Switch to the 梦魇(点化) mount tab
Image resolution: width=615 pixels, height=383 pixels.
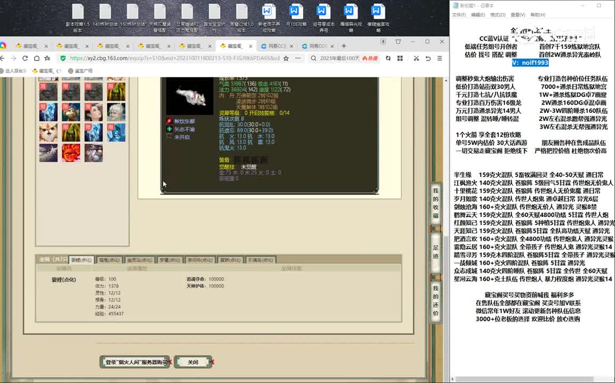pos(170,260)
